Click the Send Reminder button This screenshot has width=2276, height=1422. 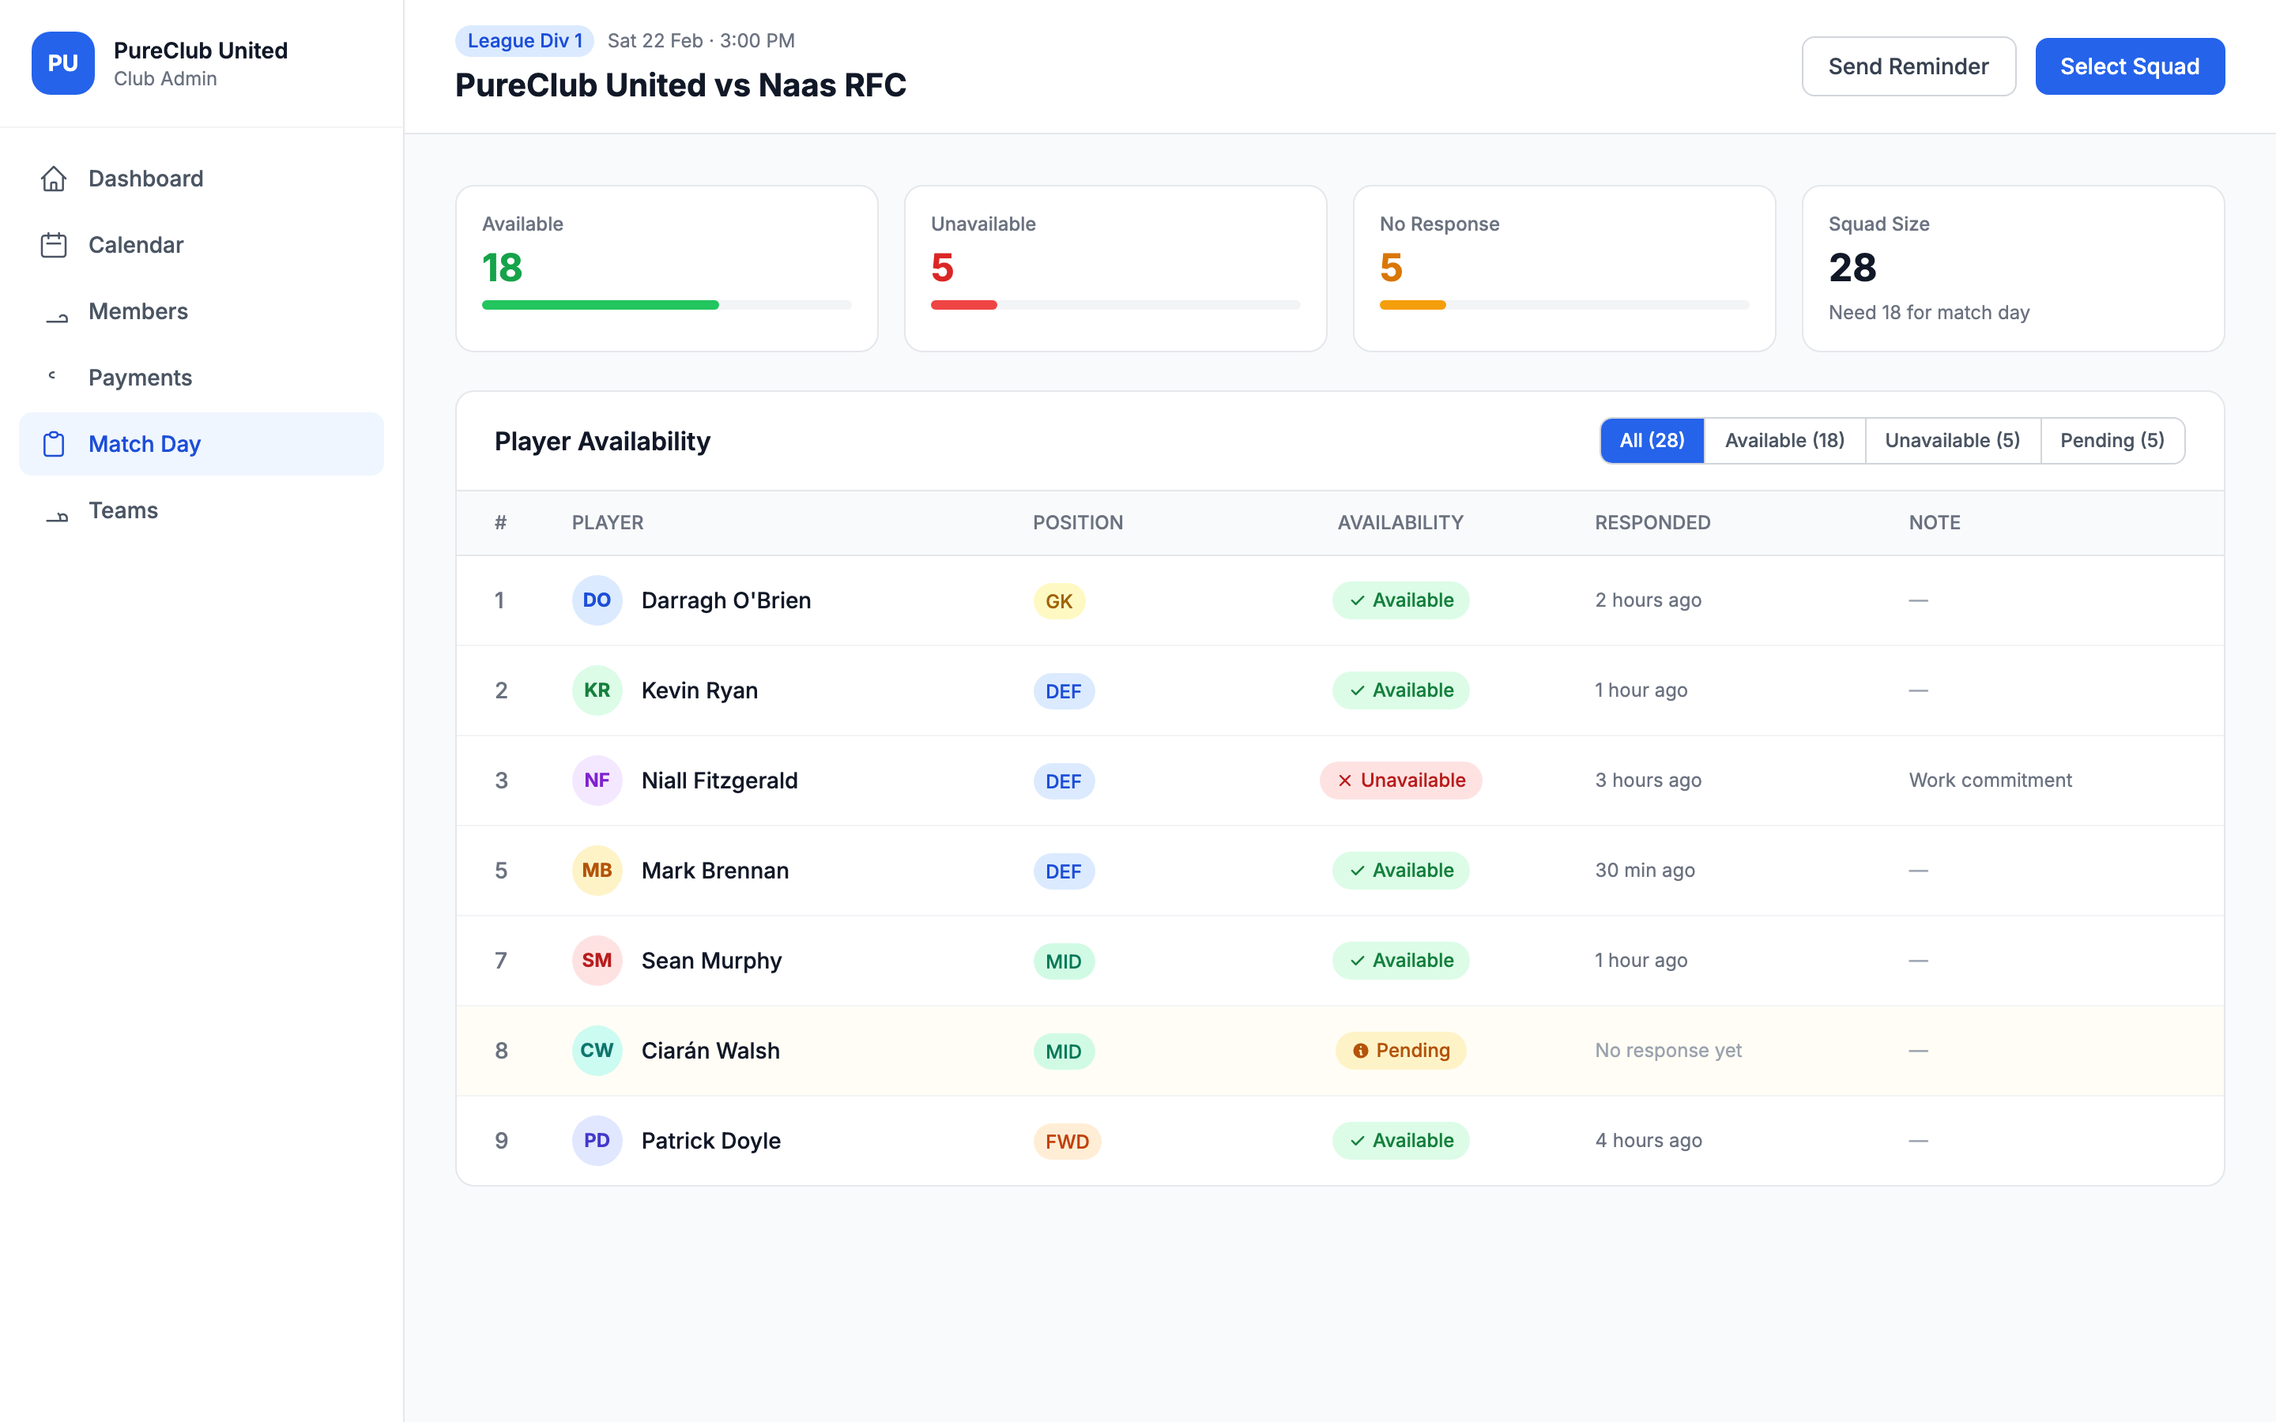tap(1909, 67)
